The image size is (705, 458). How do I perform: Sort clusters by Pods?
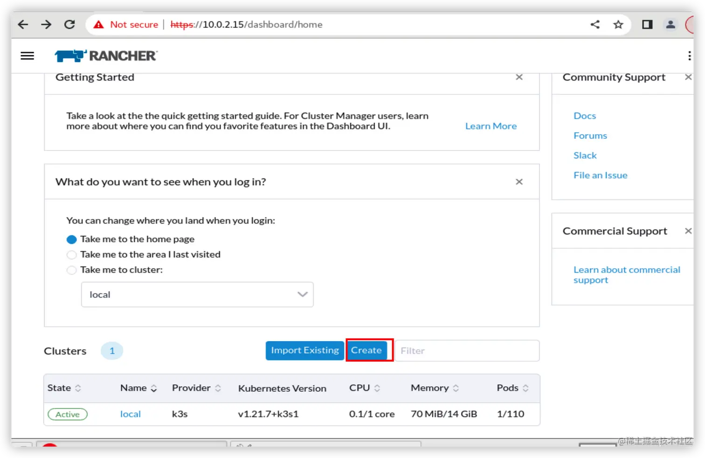point(512,388)
